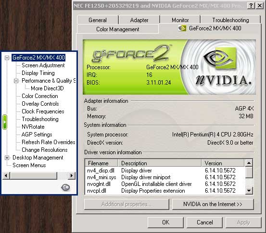The height and width of the screenshot is (233, 266).
Task: Click the Description column header
Action: click(x=160, y=163)
